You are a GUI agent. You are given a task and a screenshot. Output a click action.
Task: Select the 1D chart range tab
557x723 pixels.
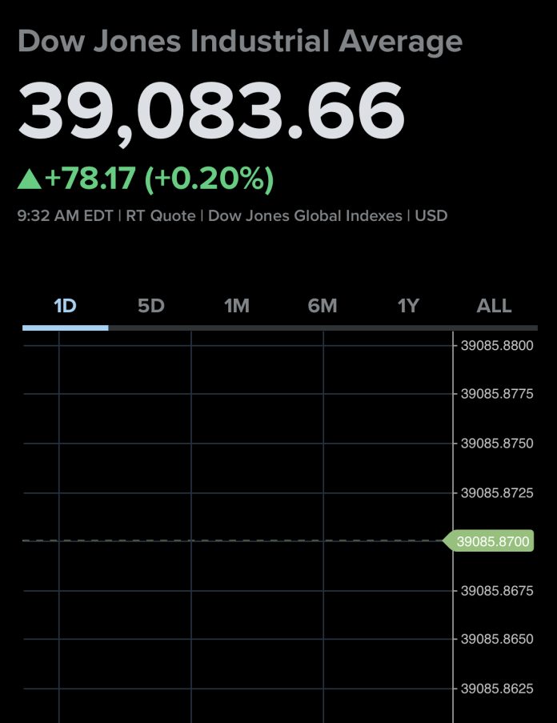click(x=65, y=306)
